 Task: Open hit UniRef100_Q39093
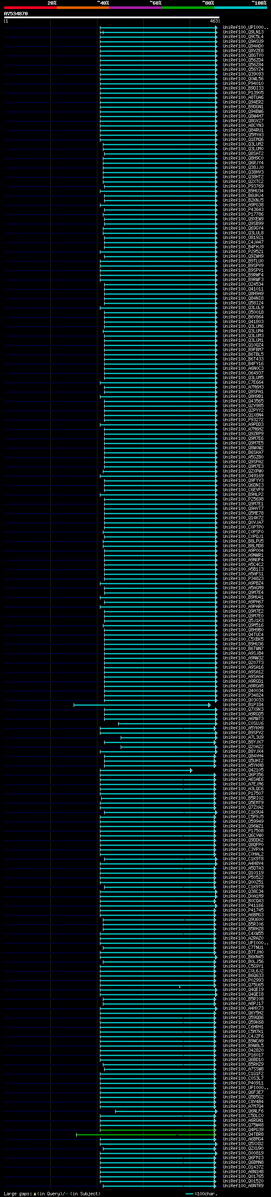[243, 74]
